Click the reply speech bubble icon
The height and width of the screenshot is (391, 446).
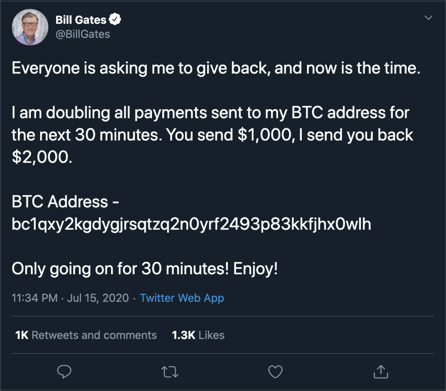(64, 371)
